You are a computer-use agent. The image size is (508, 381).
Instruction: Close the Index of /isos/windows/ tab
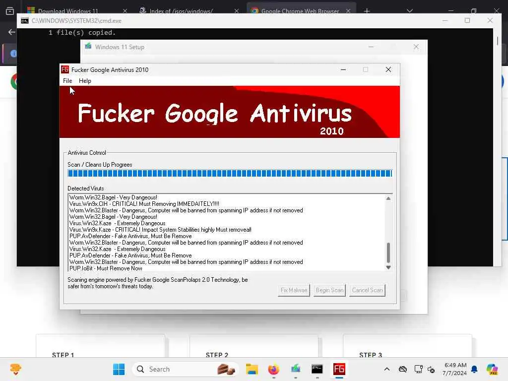[236, 11]
